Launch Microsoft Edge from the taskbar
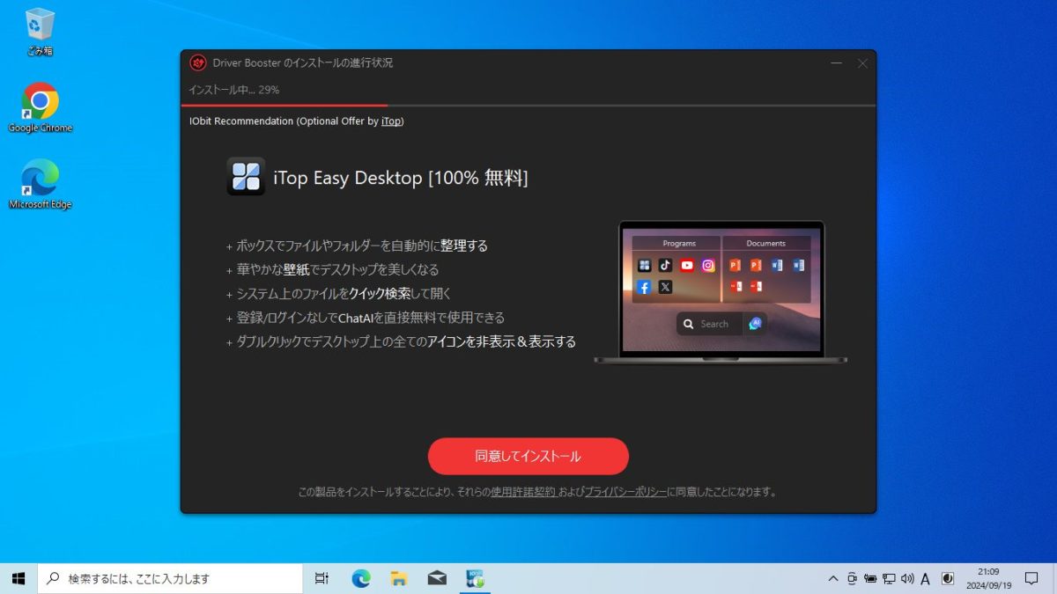The image size is (1057, 594). [361, 578]
